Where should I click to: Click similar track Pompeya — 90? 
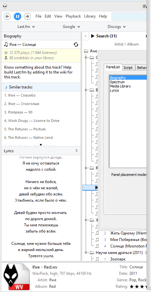[18, 112]
